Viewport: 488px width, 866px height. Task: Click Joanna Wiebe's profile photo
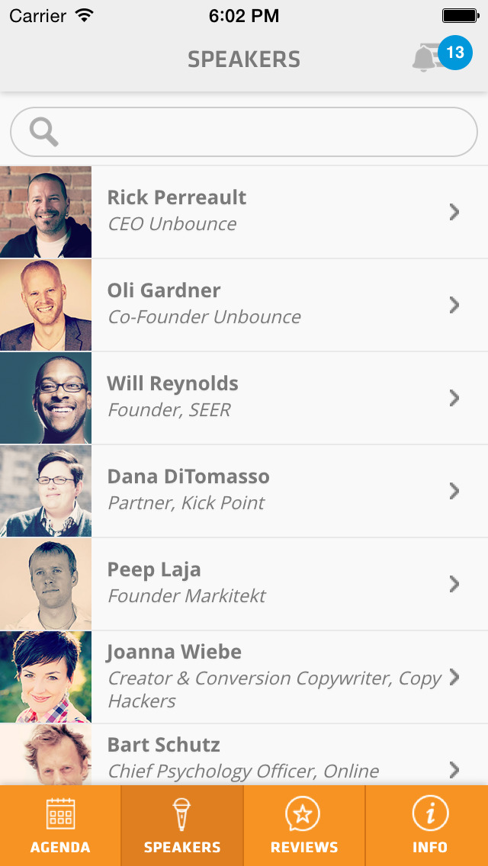(46, 677)
